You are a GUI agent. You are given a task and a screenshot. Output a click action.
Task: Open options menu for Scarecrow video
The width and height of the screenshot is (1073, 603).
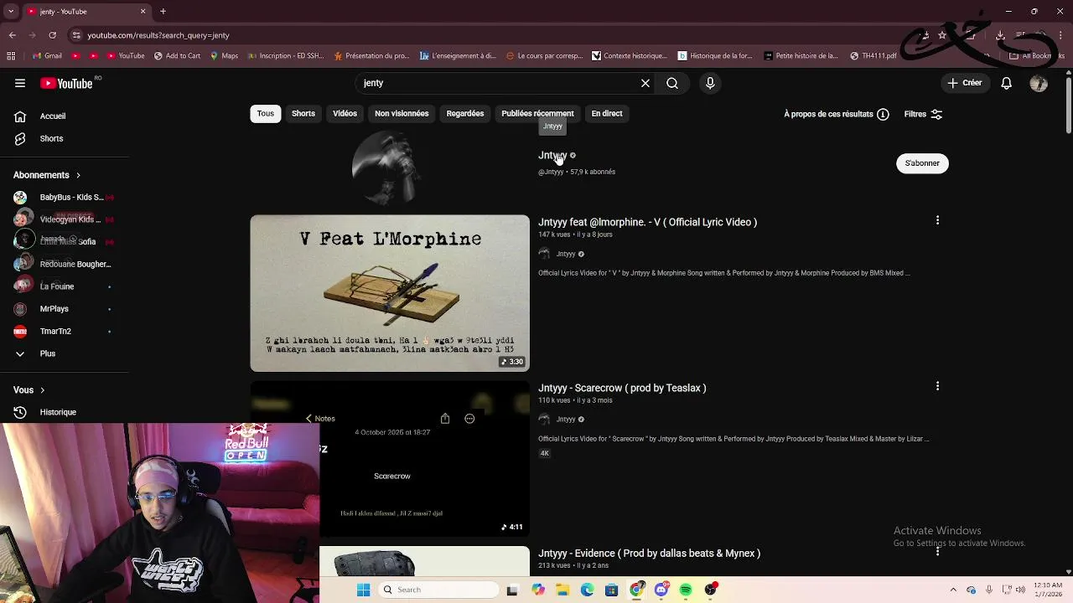point(937,386)
